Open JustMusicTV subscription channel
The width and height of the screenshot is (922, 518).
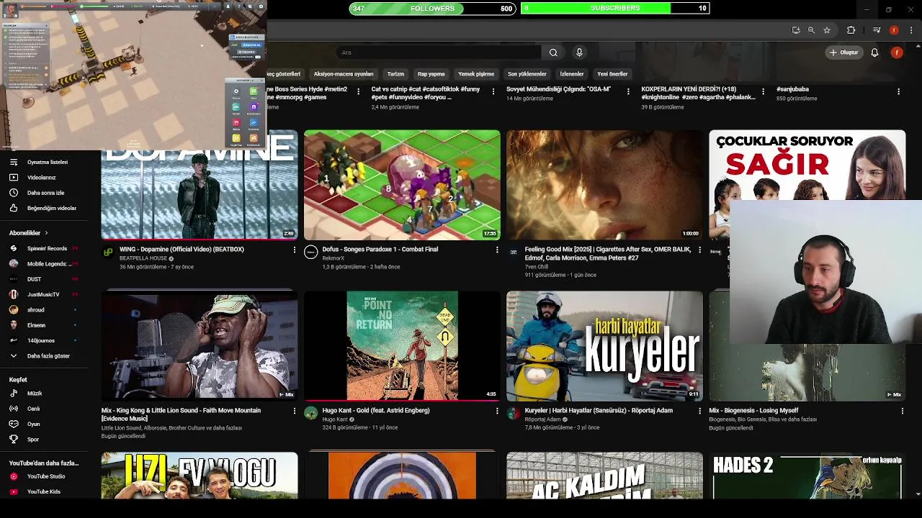coord(43,294)
